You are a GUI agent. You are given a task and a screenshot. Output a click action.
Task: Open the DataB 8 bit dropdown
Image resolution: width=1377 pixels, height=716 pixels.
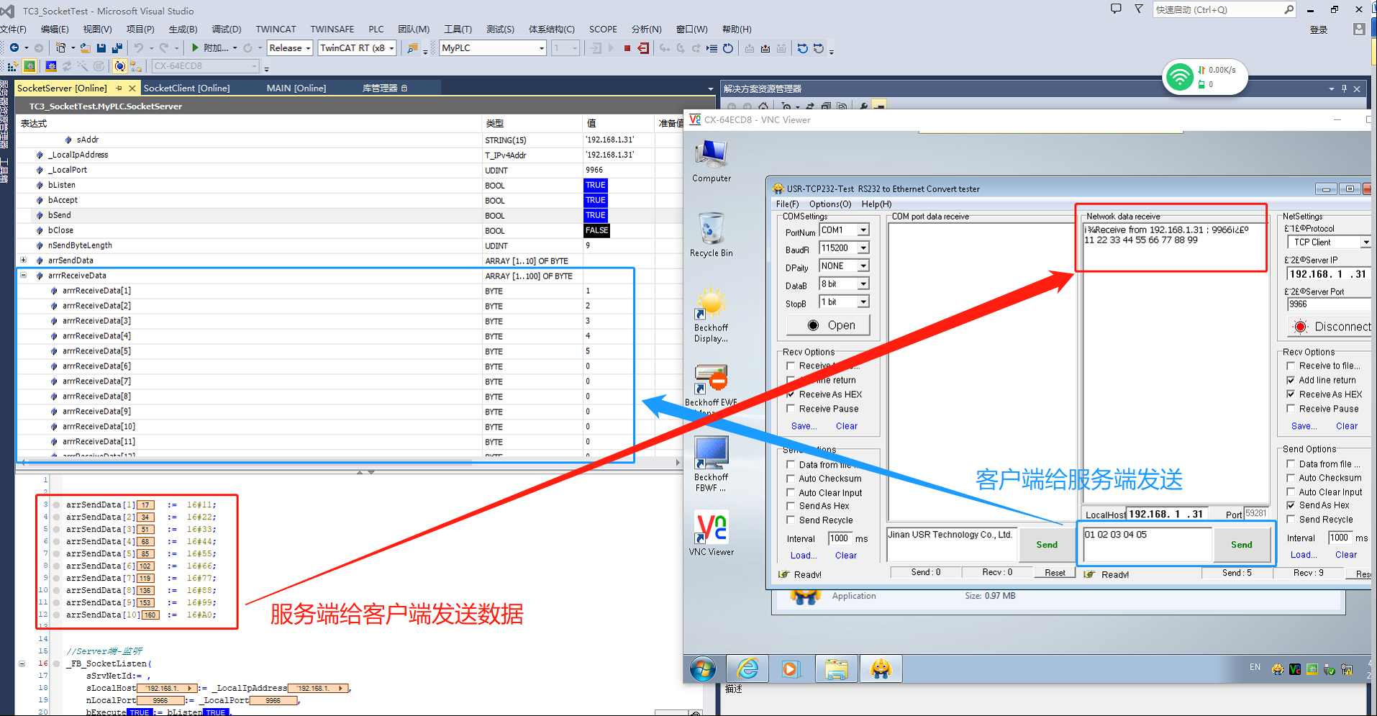[x=863, y=284]
